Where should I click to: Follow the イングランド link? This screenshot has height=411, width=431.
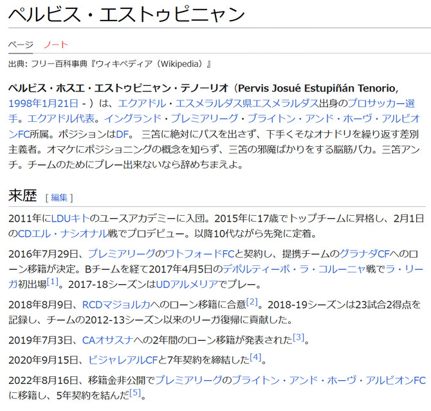click(x=133, y=119)
